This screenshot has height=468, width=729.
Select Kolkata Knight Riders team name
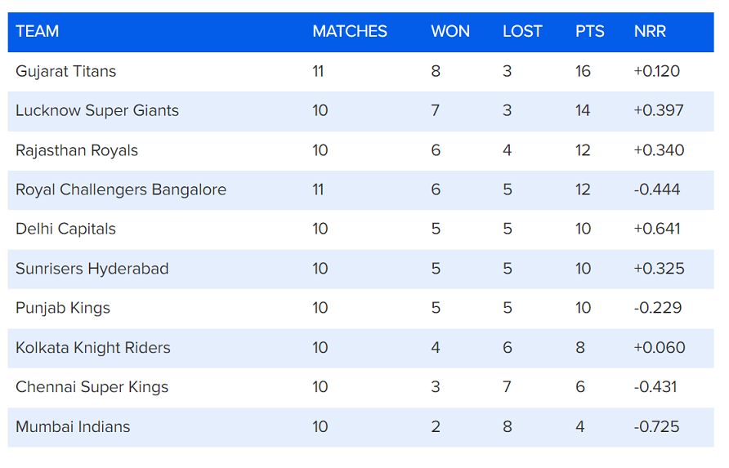(x=92, y=347)
